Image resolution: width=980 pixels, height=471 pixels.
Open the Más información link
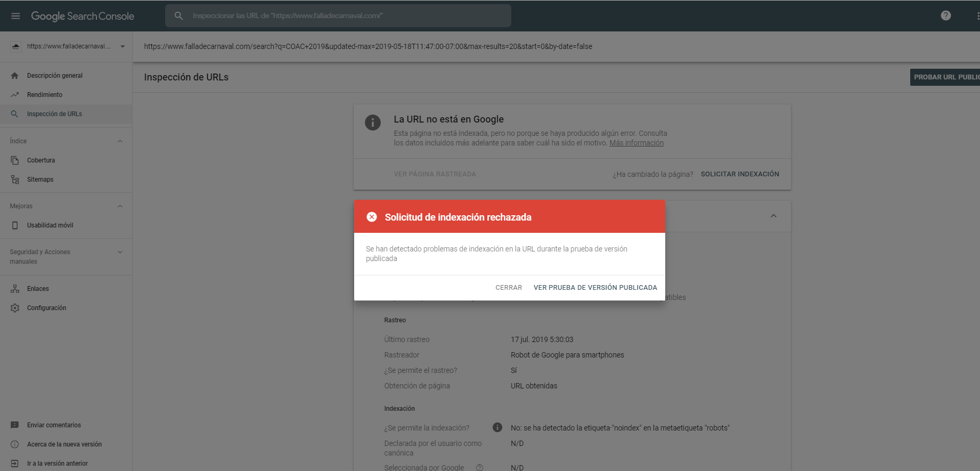[636, 143]
